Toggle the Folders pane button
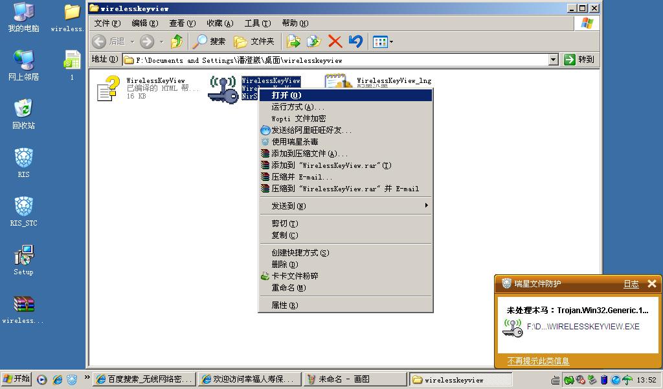The height and width of the screenshot is (389, 663). click(254, 41)
